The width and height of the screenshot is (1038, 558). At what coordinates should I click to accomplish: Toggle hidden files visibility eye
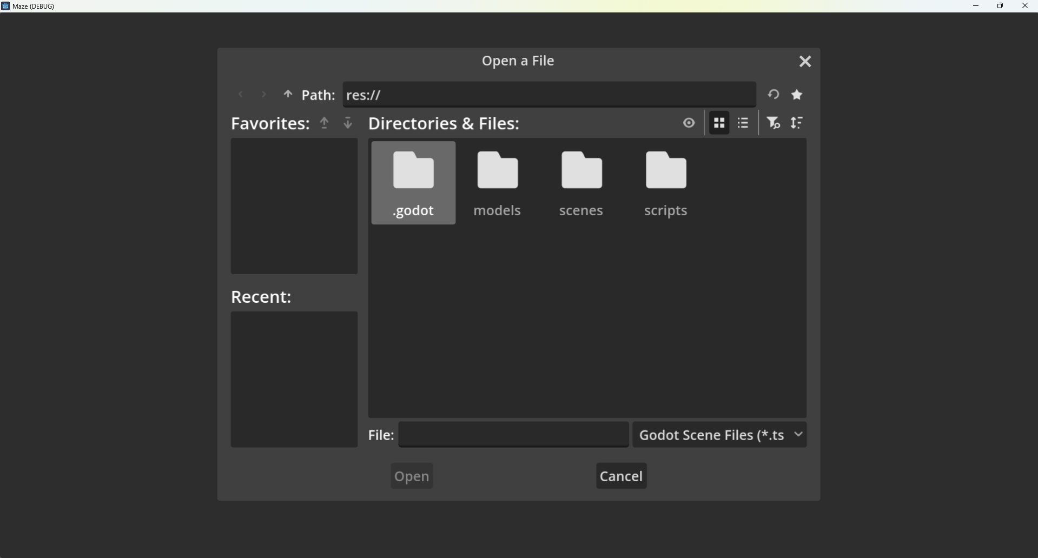689,123
